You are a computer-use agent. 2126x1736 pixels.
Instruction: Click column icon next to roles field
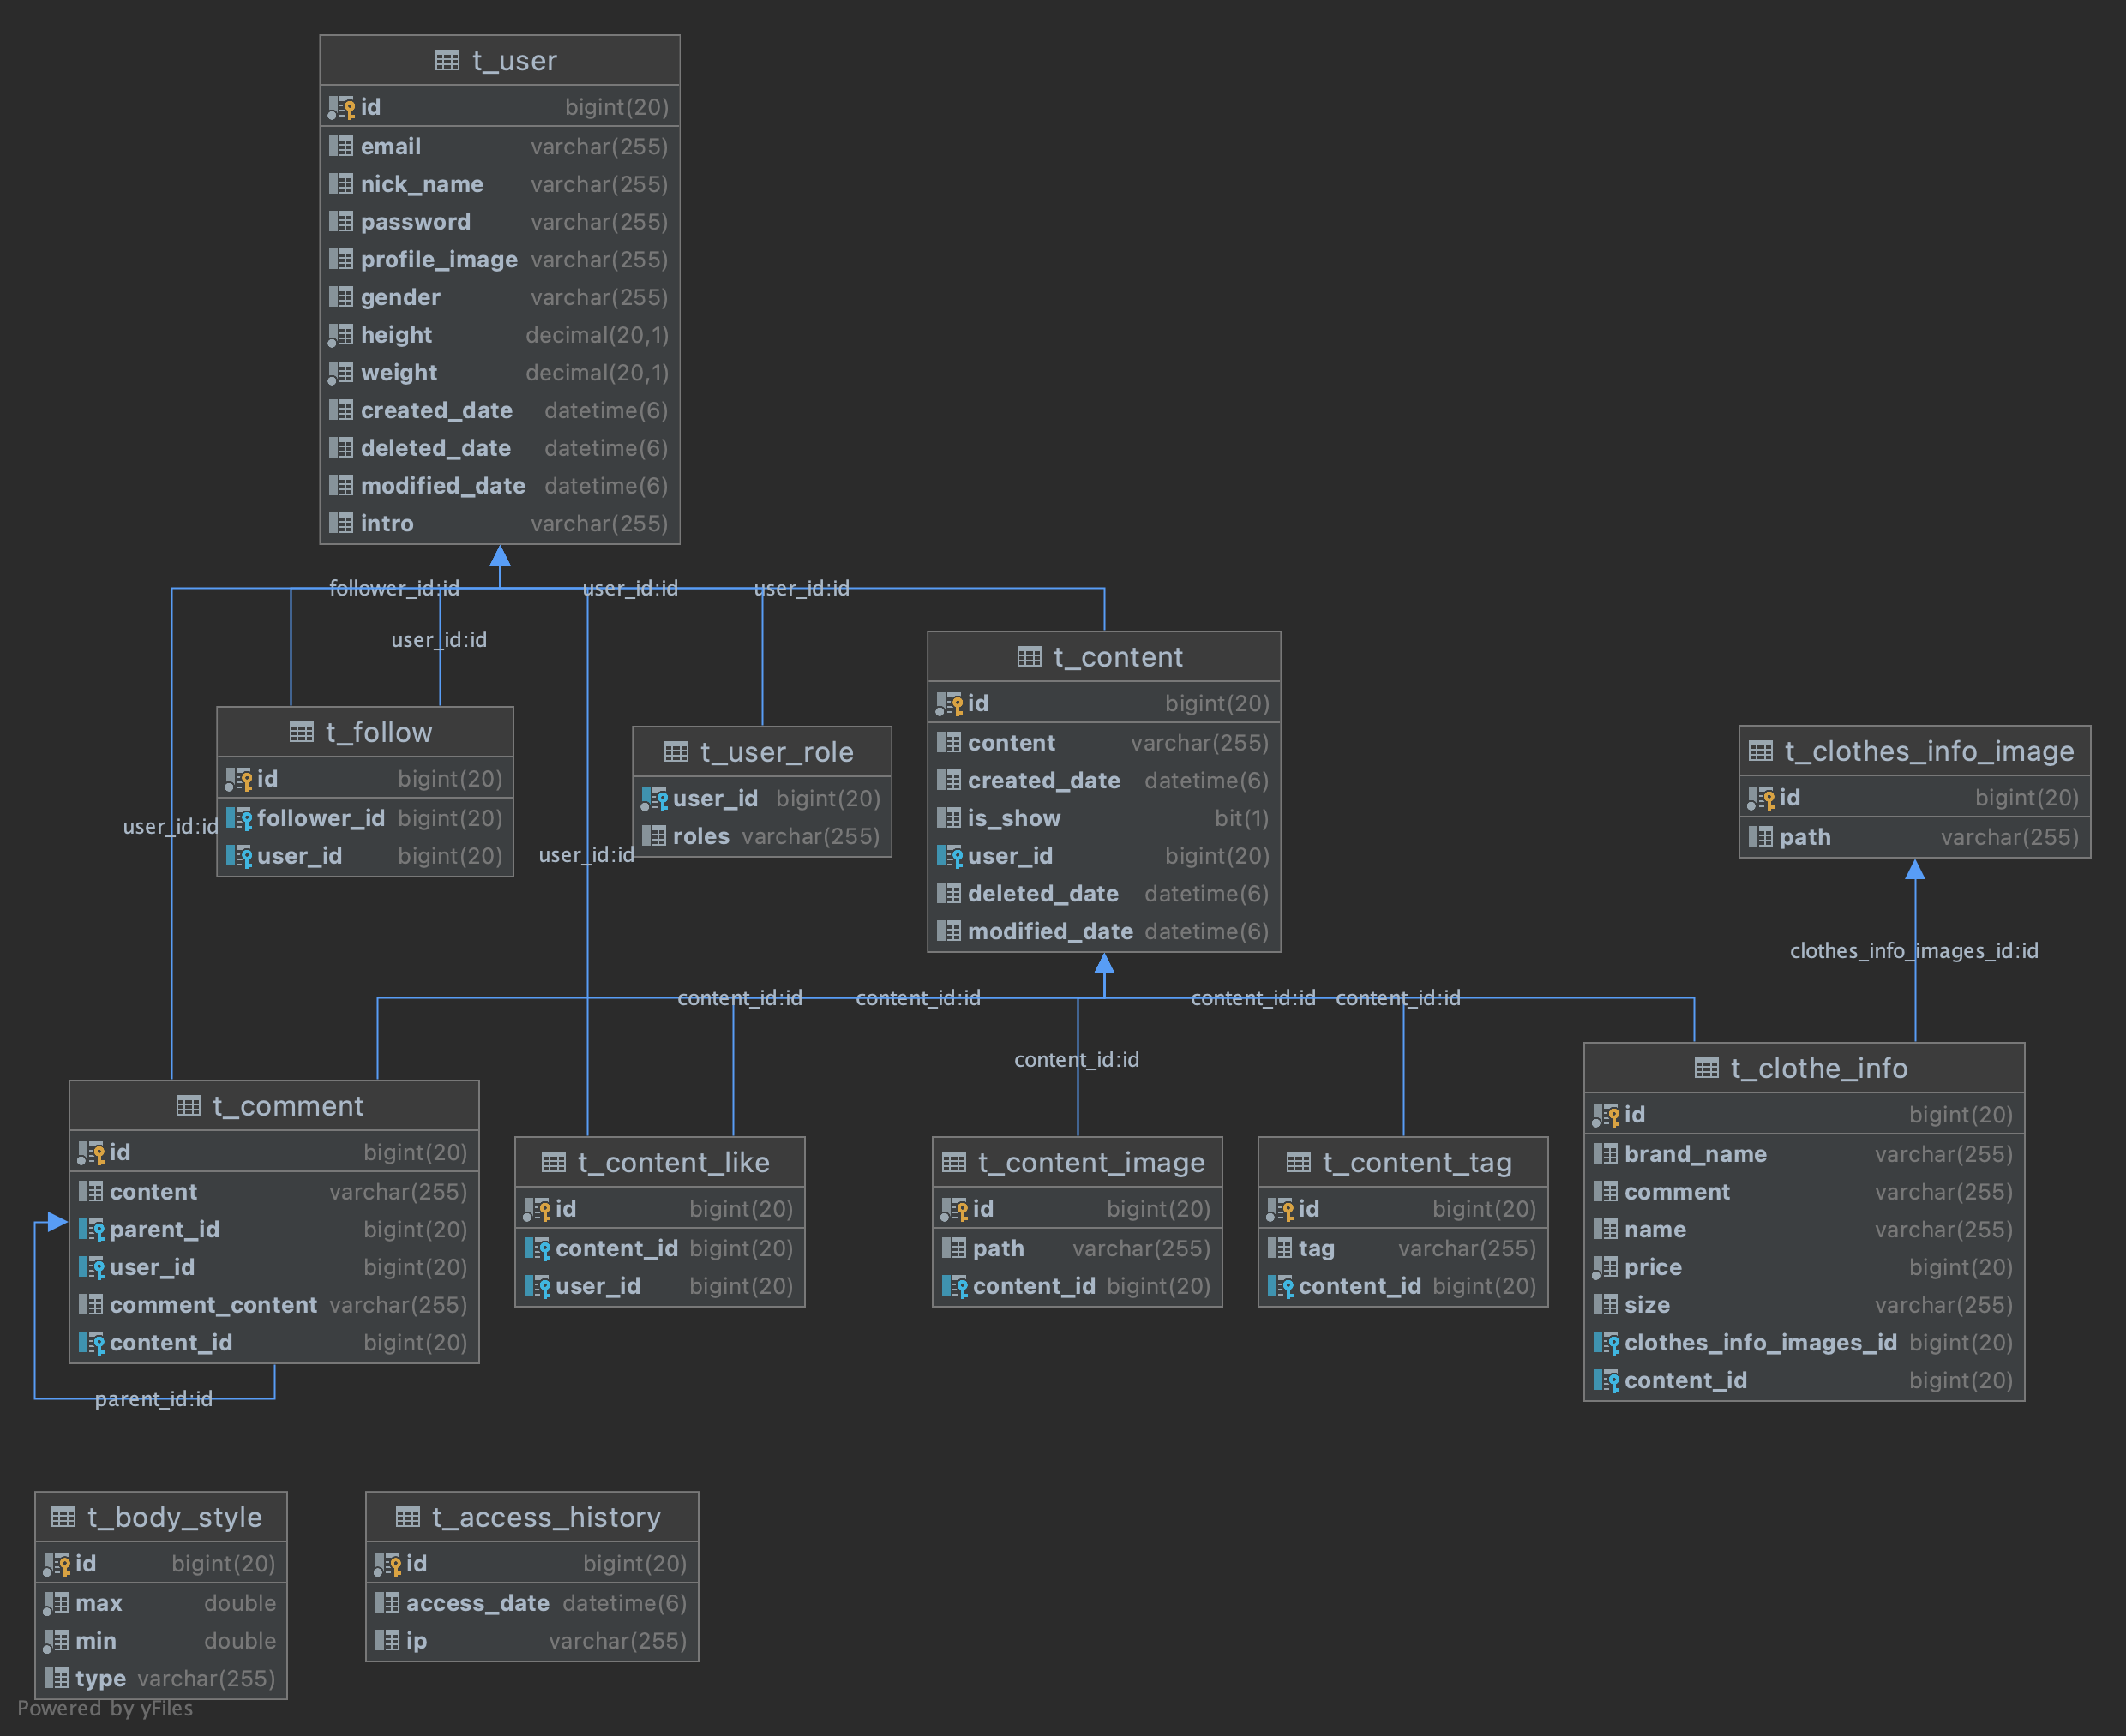point(653,836)
